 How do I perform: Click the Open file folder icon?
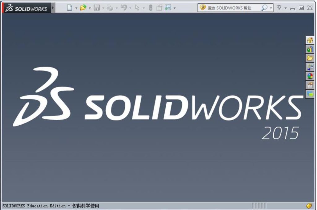[83, 8]
